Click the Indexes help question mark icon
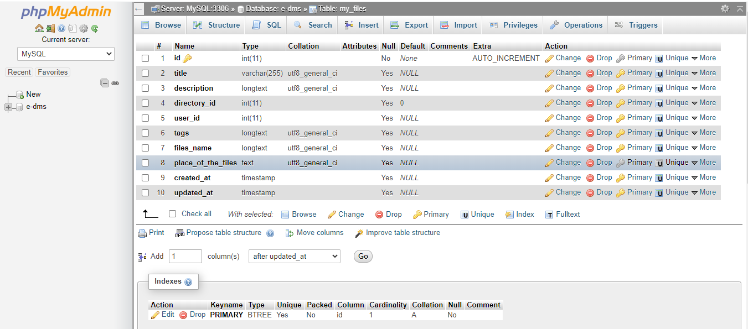 pos(188,282)
